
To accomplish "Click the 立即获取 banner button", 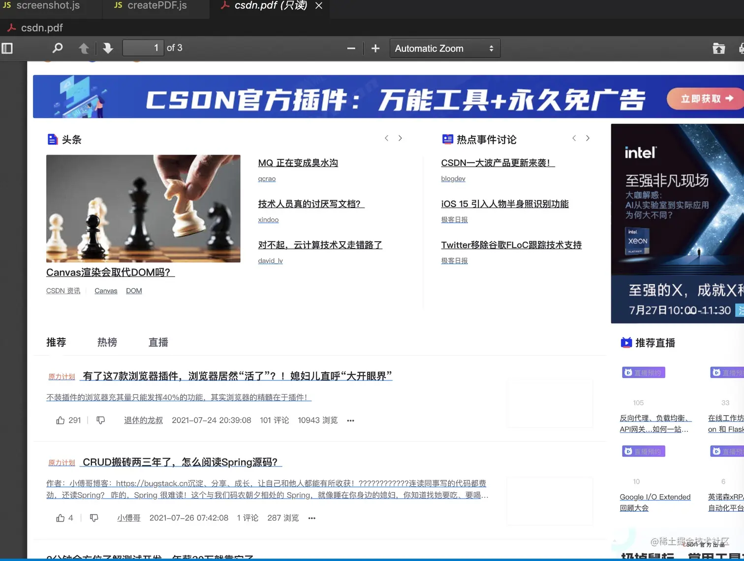I will (x=707, y=98).
